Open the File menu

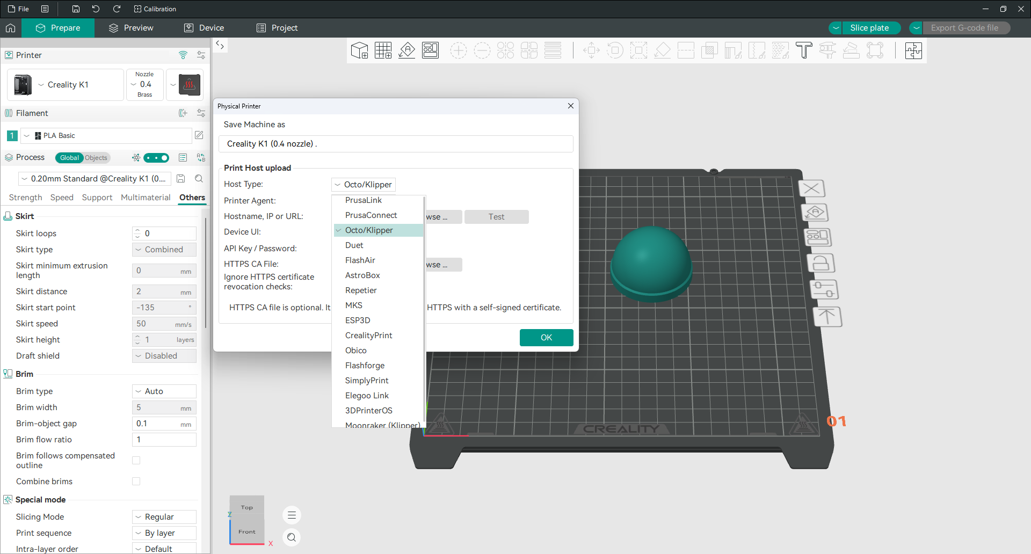click(x=18, y=9)
